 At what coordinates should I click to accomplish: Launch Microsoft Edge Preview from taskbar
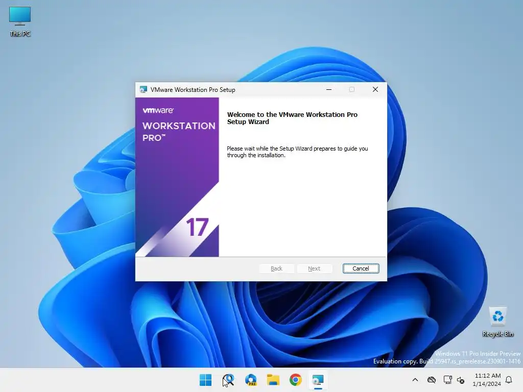point(251,380)
